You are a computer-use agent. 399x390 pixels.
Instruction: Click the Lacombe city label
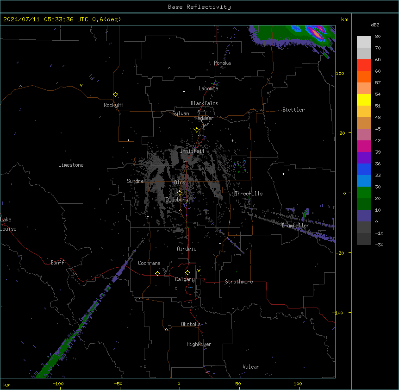click(x=208, y=88)
